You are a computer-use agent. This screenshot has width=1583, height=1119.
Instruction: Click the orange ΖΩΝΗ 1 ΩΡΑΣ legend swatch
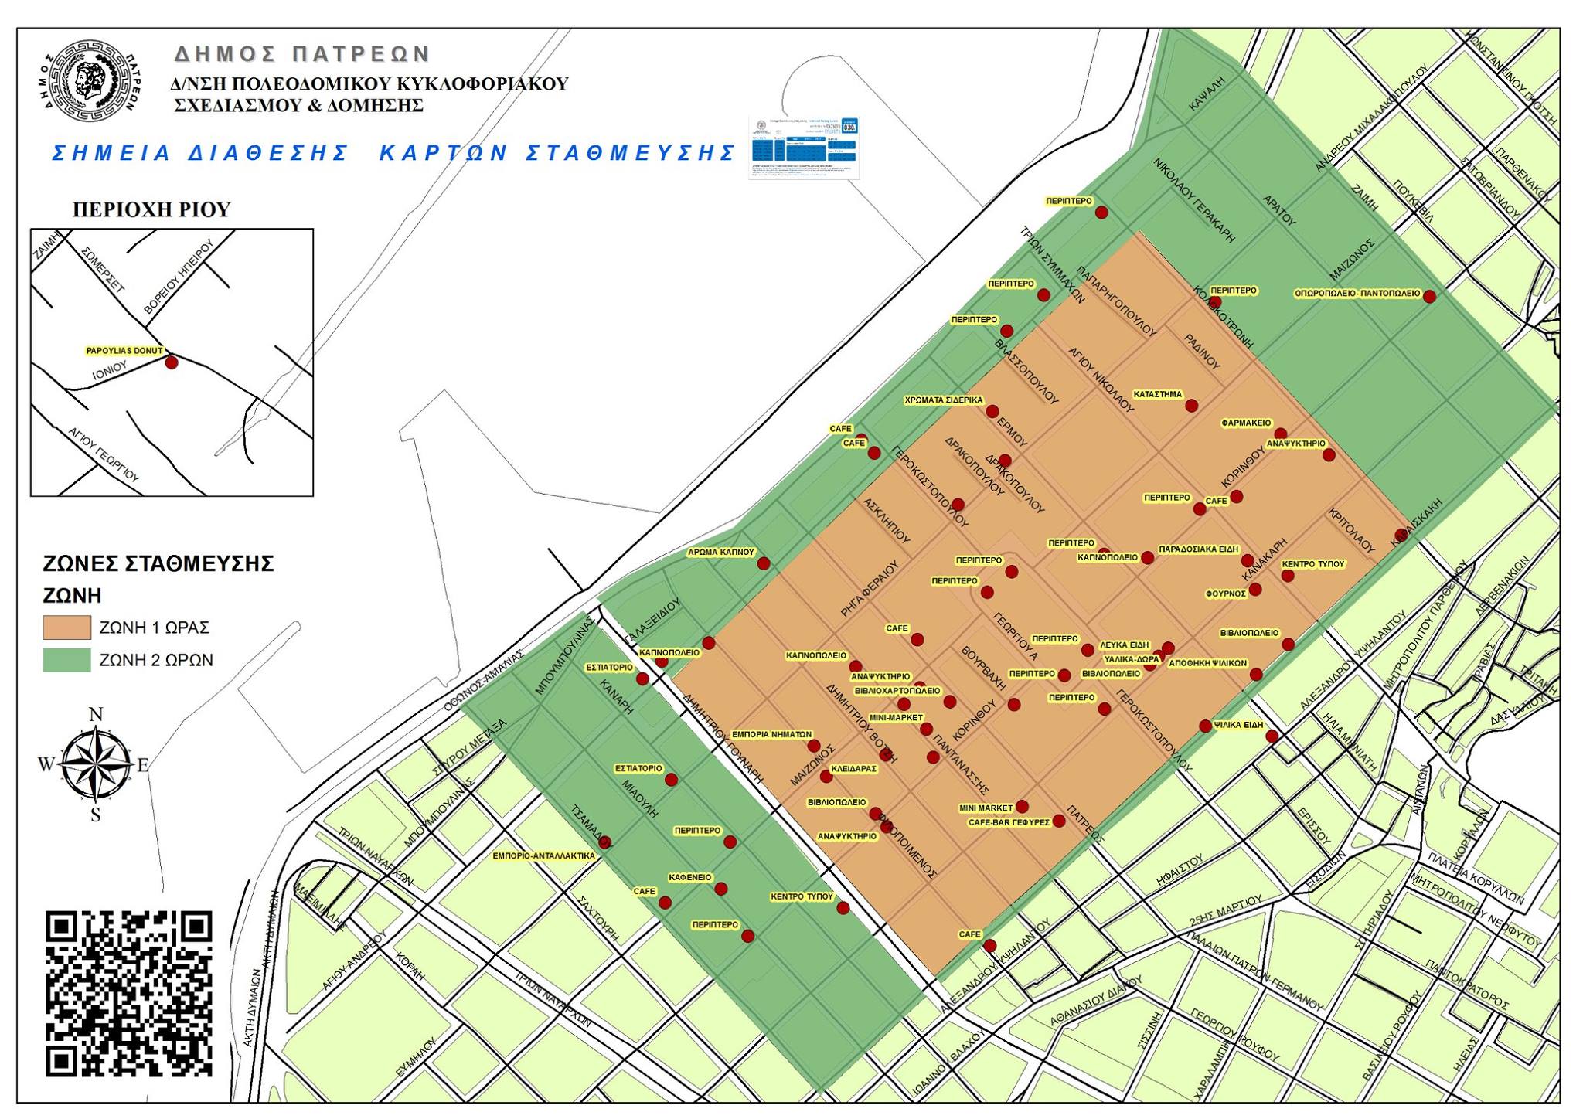[66, 628]
